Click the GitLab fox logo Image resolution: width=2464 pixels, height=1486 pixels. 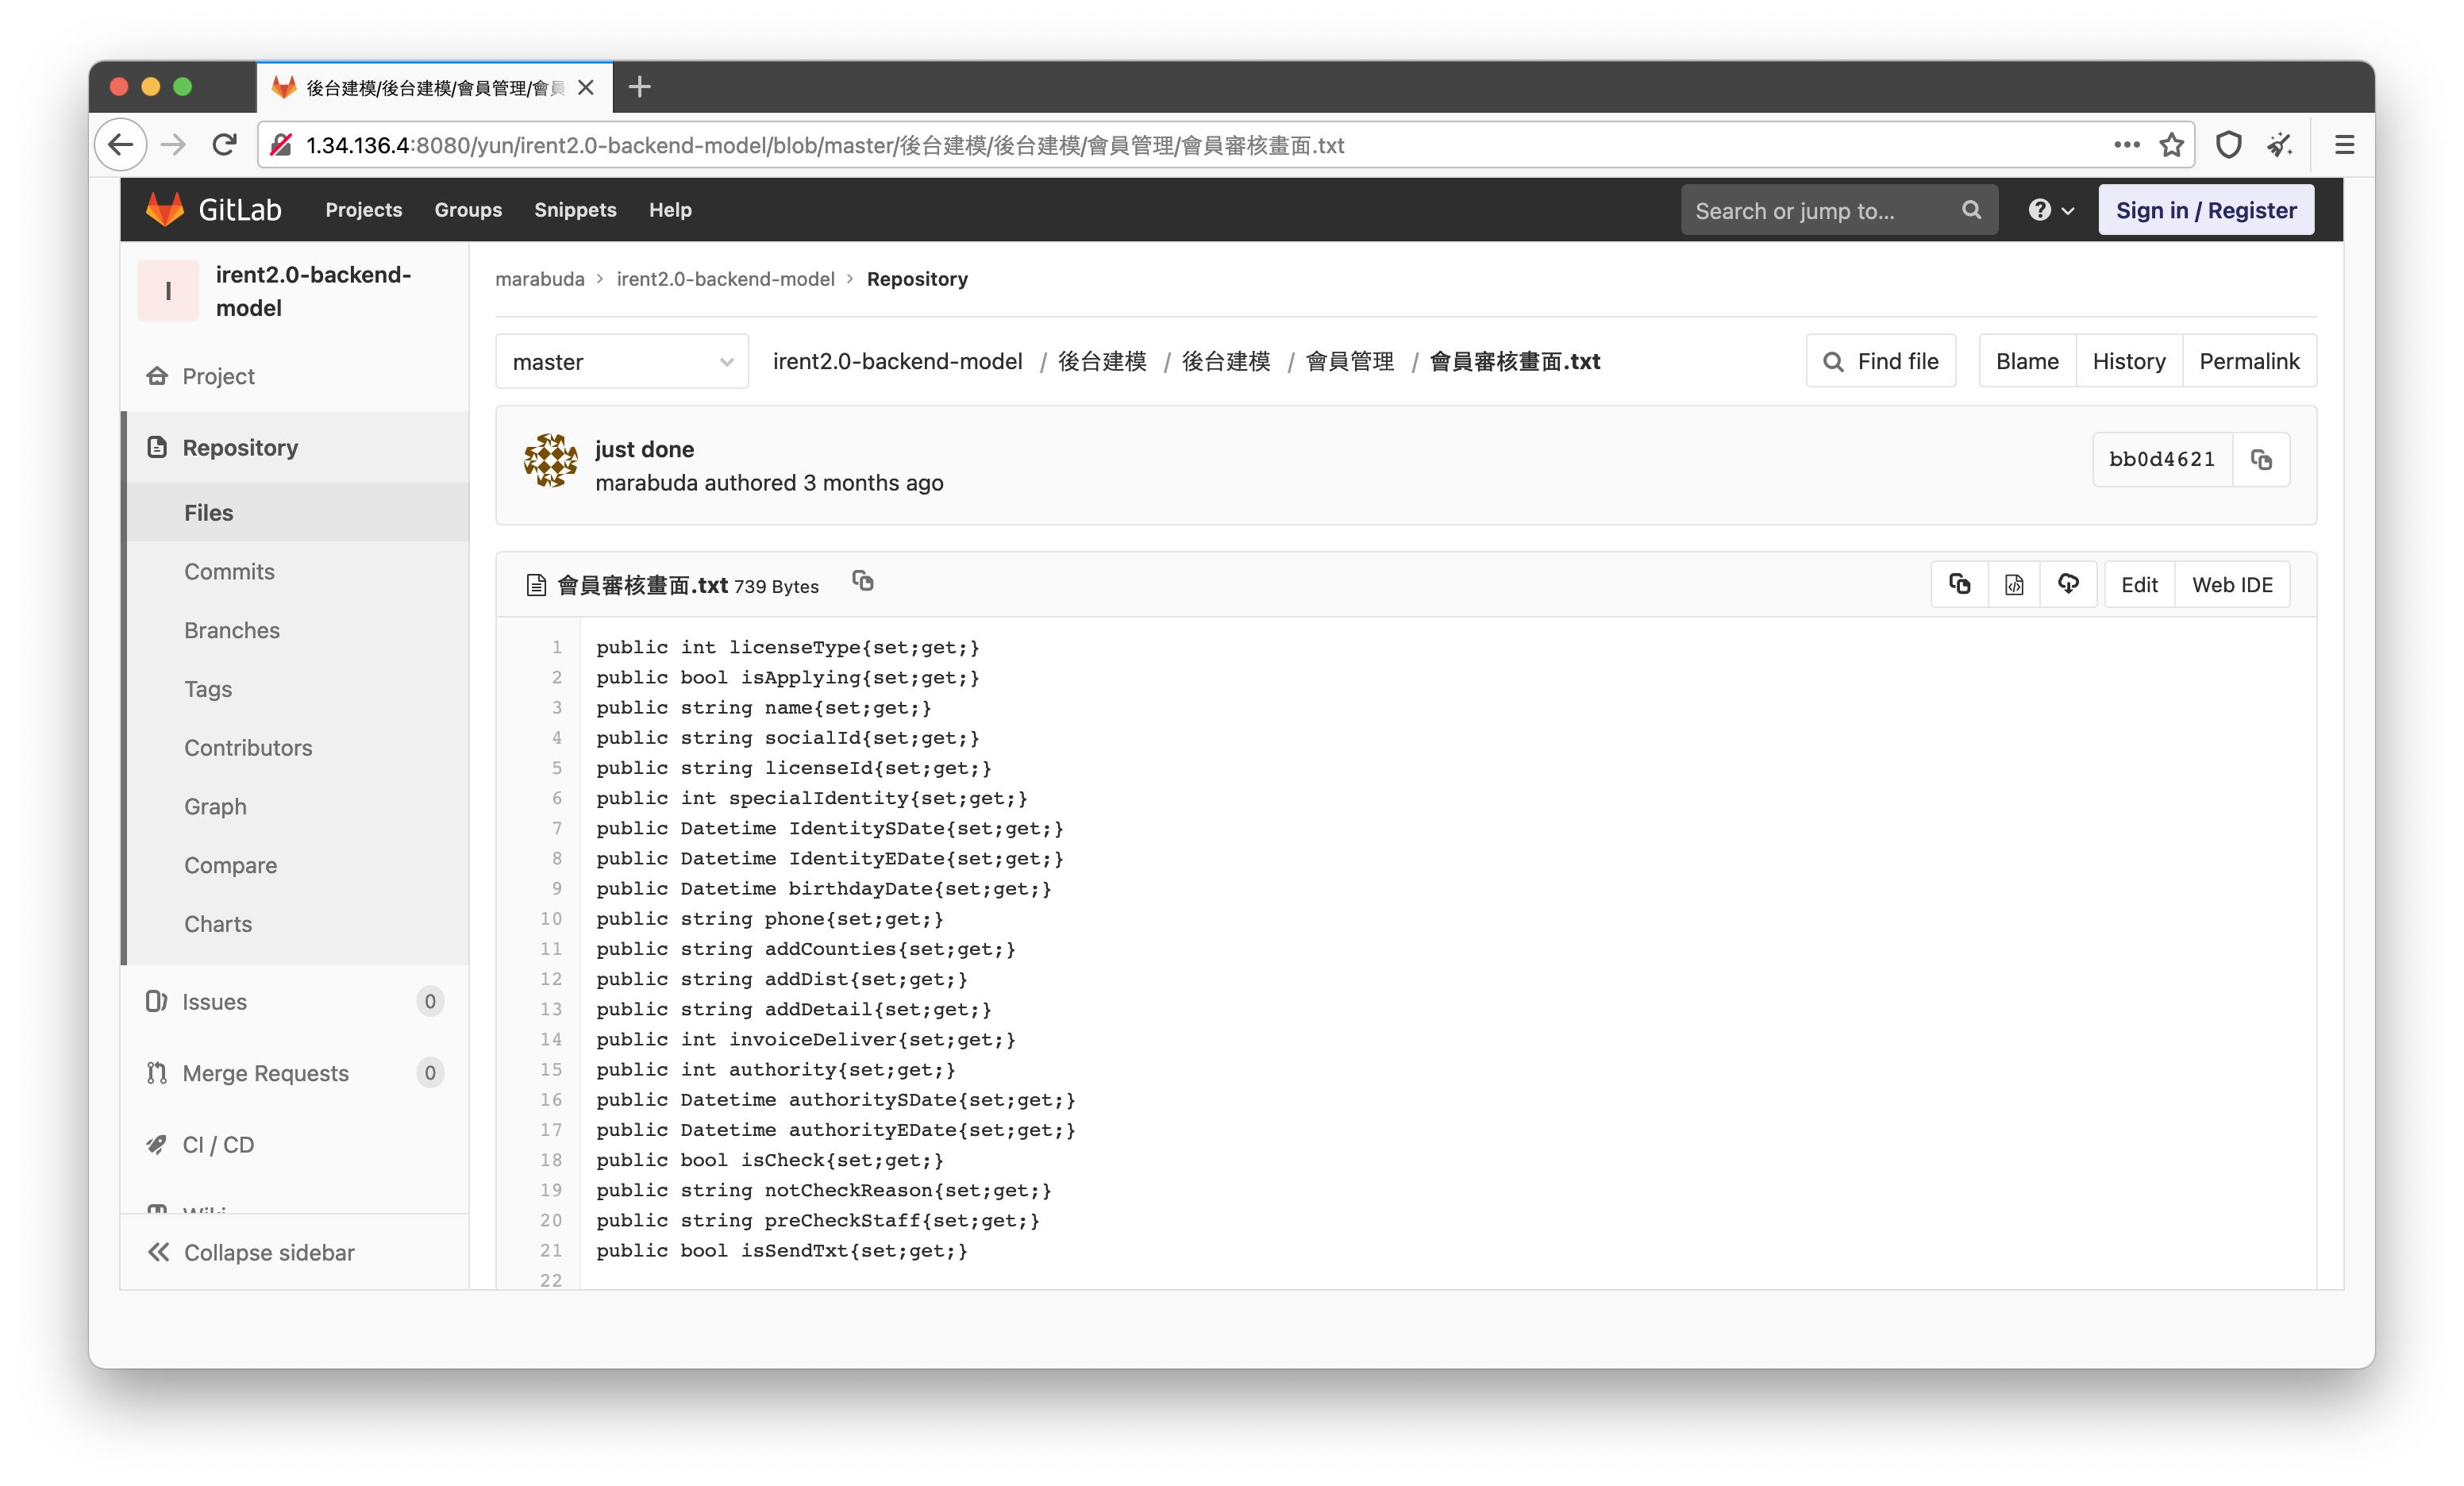[x=166, y=210]
